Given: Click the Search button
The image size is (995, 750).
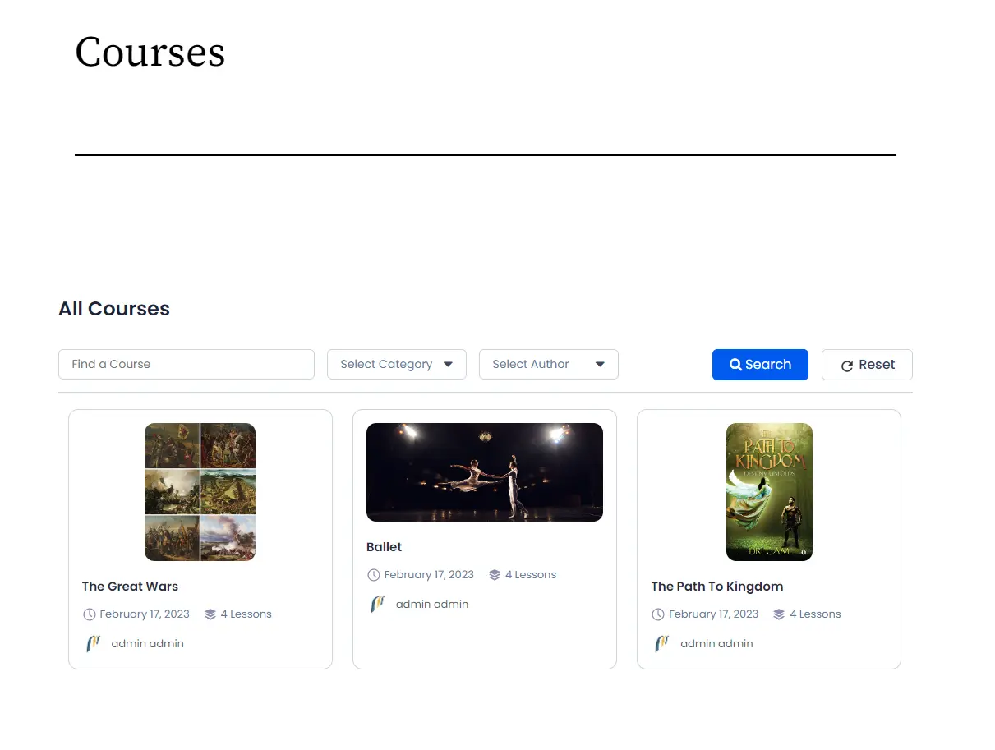Looking at the screenshot, I should coord(760,365).
